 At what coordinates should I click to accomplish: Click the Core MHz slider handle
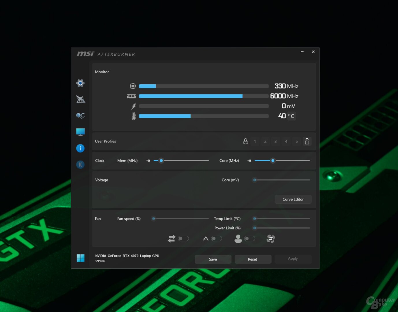pyautogui.click(x=272, y=161)
